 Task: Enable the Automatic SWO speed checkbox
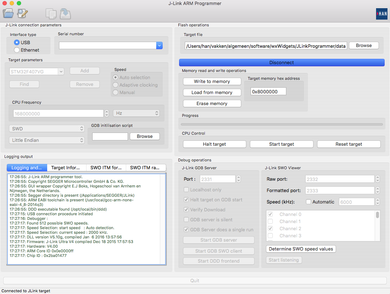click(308, 202)
